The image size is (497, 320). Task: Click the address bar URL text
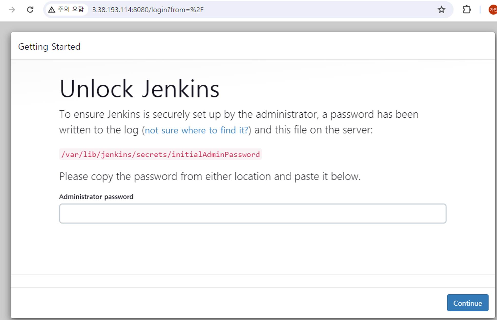click(x=148, y=10)
